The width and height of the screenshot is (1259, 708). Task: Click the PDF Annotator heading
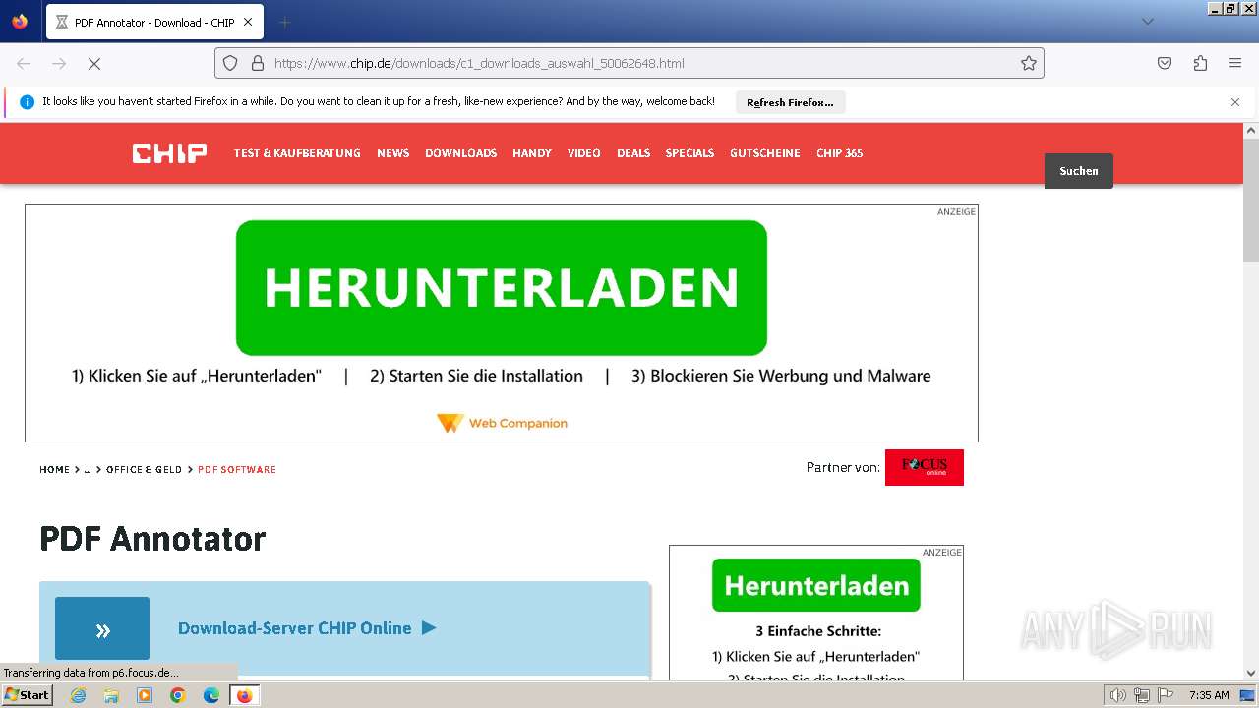coord(152,539)
